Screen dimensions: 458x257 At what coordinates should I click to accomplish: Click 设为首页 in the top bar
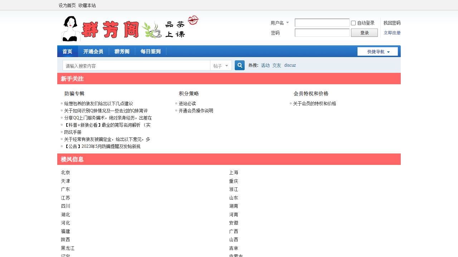67,5
